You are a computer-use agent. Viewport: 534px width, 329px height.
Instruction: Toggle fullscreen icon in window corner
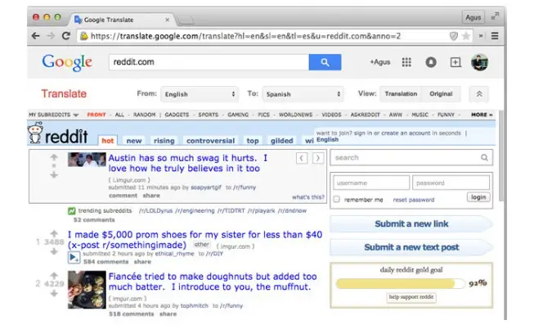pos(495,16)
